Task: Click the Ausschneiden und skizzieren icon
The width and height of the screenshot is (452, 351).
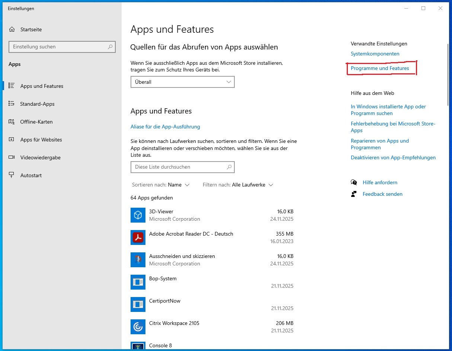Action: [138, 260]
